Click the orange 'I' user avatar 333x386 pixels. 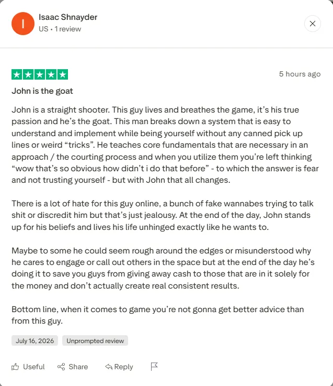23,24
